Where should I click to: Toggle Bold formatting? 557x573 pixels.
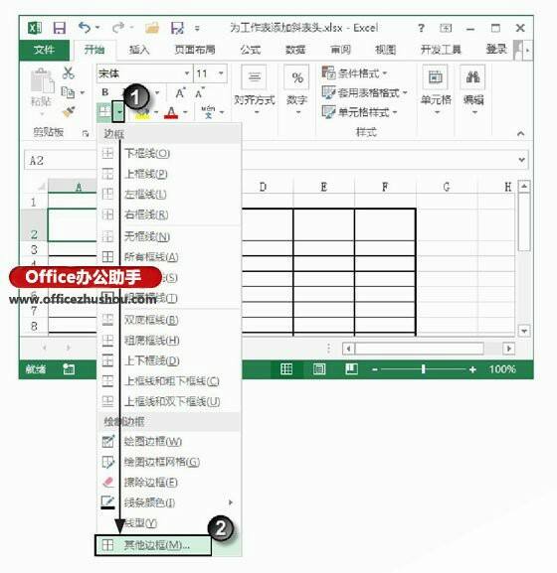(x=105, y=92)
